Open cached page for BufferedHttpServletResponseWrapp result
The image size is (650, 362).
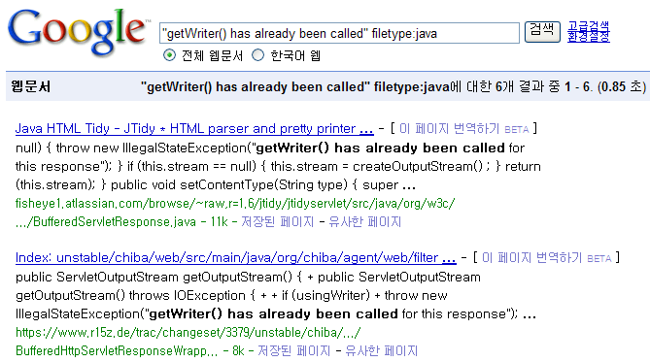click(x=294, y=351)
